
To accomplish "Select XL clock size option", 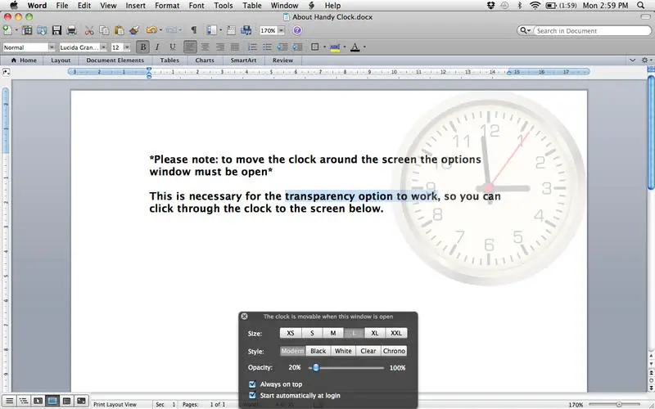I will click(x=375, y=333).
